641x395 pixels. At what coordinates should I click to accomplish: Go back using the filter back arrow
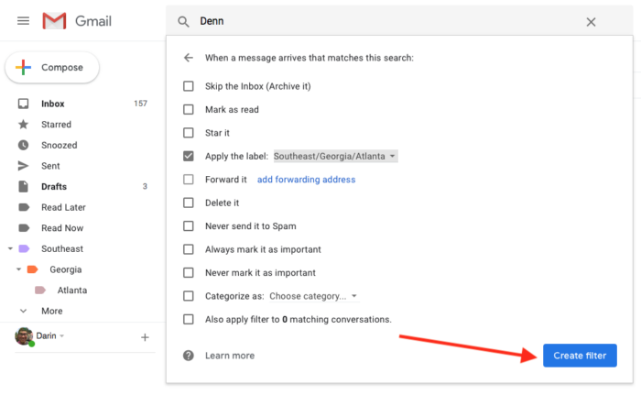[x=189, y=58]
